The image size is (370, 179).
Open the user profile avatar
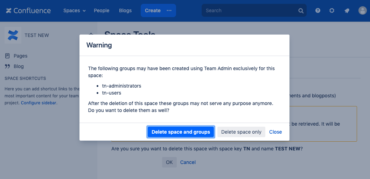(x=362, y=10)
